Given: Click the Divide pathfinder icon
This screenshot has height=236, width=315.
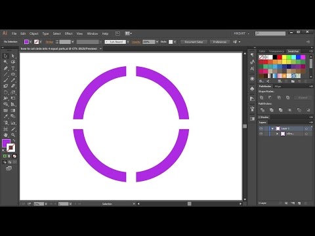Looking at the screenshot, I should [x=262, y=110].
